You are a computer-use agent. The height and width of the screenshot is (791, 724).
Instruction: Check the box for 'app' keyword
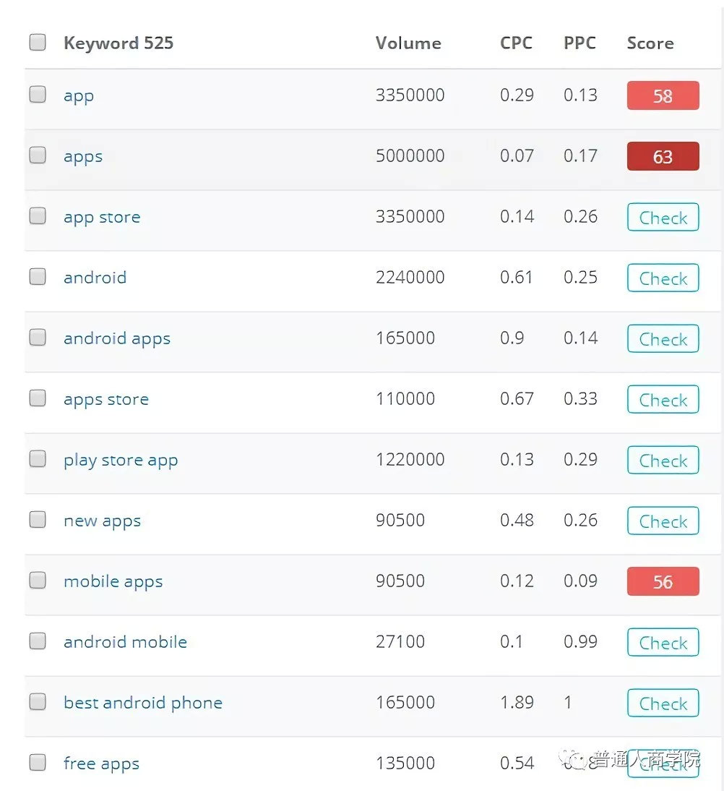(38, 95)
